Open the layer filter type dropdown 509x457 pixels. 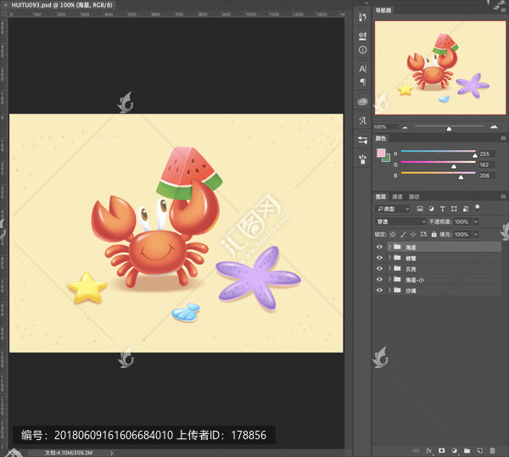point(393,209)
